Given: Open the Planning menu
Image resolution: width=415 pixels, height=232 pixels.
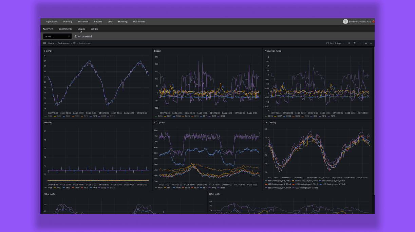Looking at the screenshot, I should 68,21.
